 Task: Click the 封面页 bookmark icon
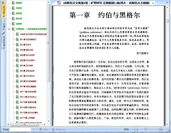coord(13,3)
